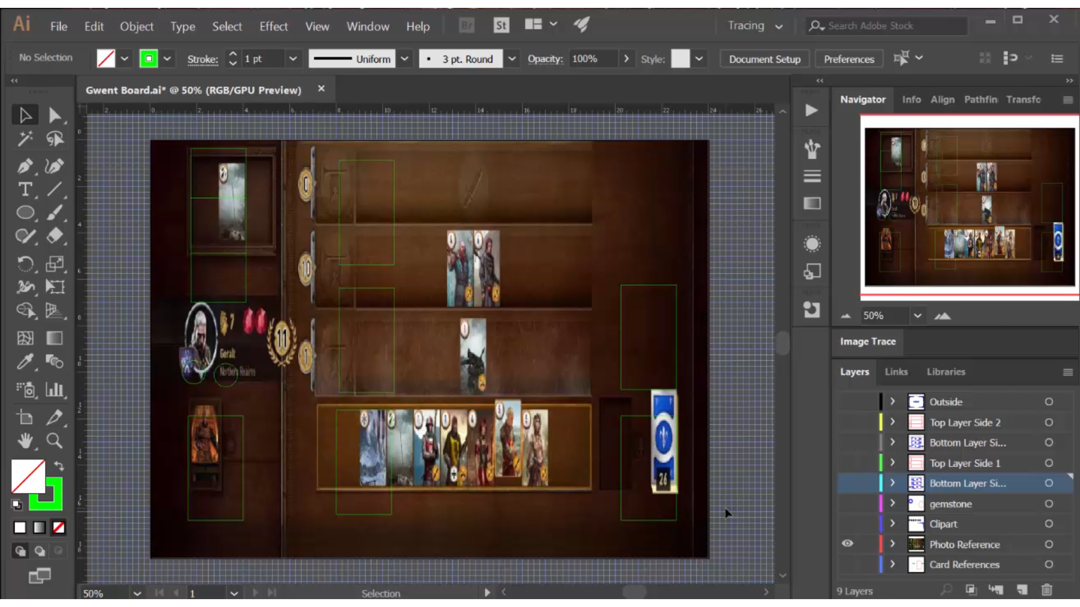The height and width of the screenshot is (607, 1080).
Task: Open the 3 pt. Round brush dropdown
Action: click(512, 58)
